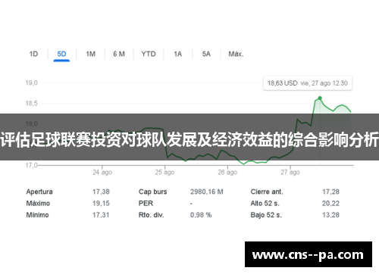Click the Mínimo value 17,31
Screen dimensions: 379x274
point(101,215)
